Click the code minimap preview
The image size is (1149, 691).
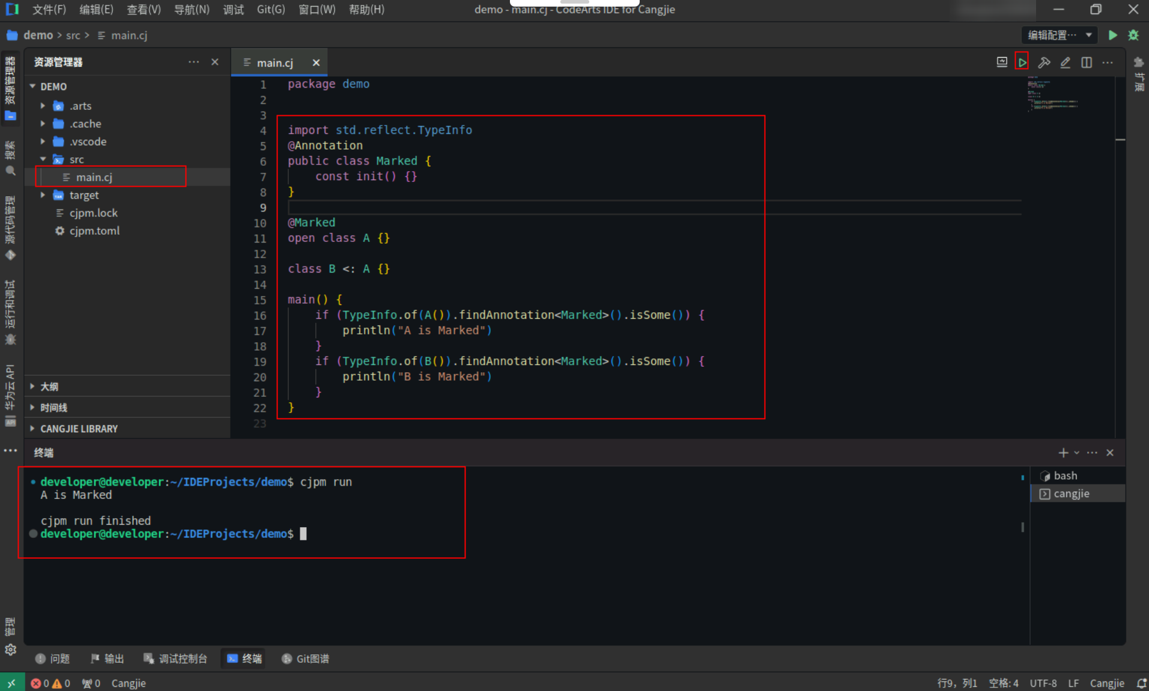pyautogui.click(x=1054, y=95)
